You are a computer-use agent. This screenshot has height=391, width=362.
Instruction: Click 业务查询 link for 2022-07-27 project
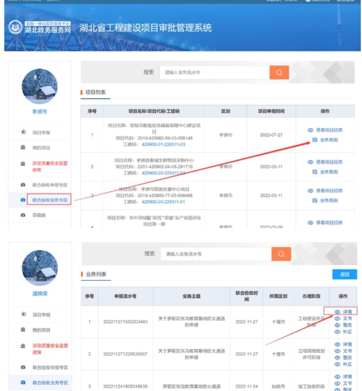329,140
